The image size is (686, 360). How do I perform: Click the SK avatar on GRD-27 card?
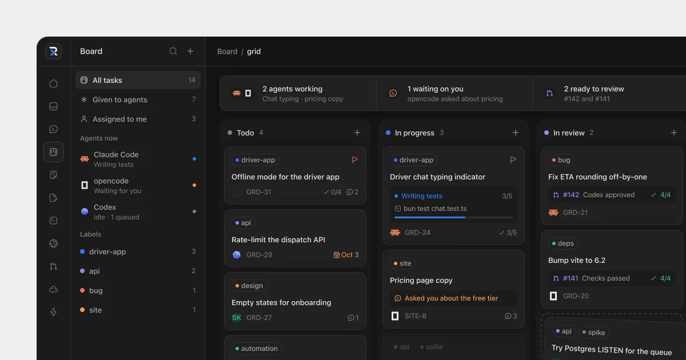click(237, 318)
